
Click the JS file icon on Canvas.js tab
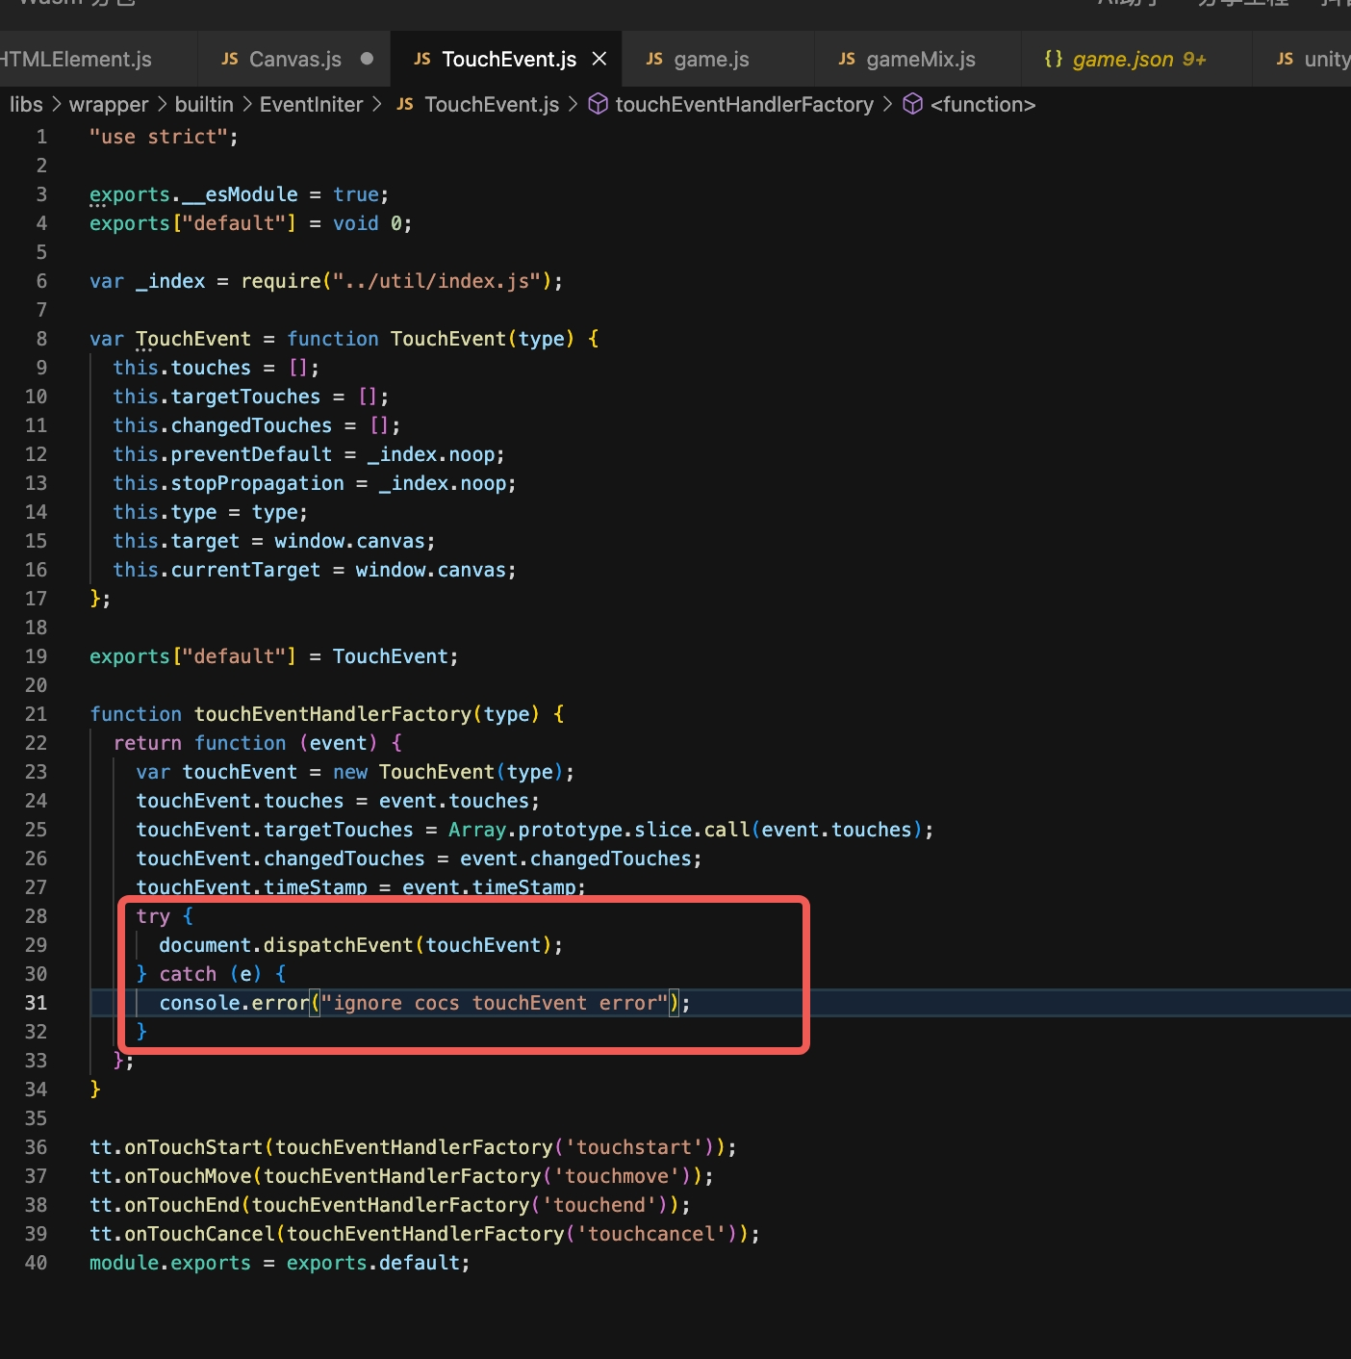coord(229,60)
